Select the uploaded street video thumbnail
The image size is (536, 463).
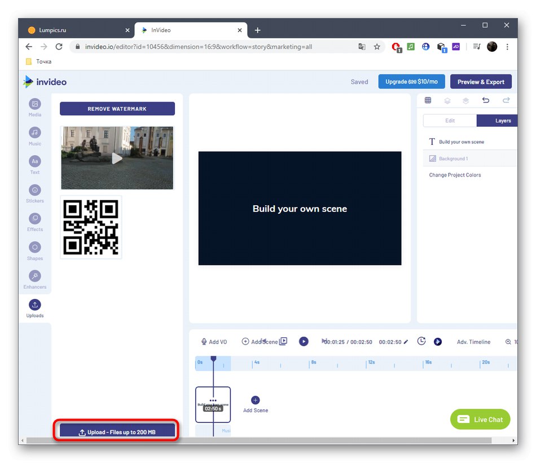coord(117,158)
